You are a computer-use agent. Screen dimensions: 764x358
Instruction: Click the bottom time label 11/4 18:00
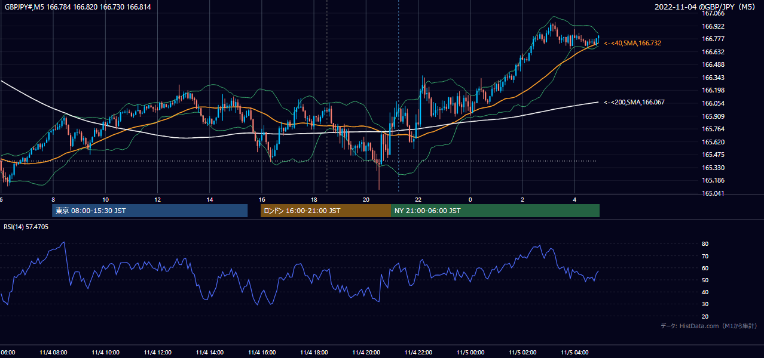tap(314, 352)
